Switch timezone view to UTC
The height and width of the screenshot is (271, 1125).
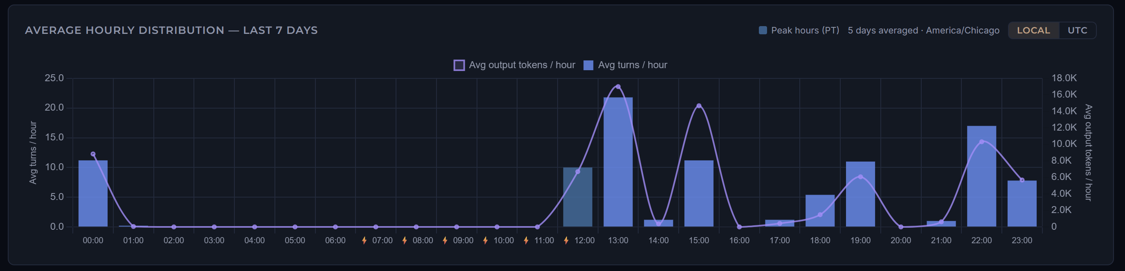[1078, 31]
